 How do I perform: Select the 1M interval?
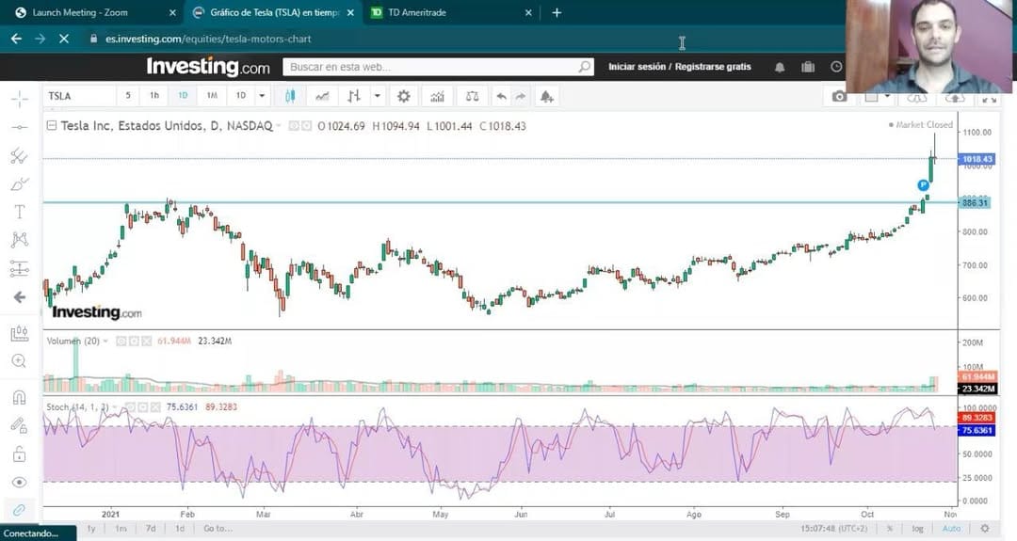(212, 96)
